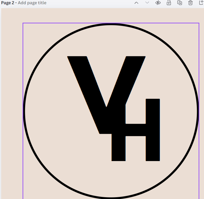
Task: Select the left arm of the V
Action: click(87, 90)
